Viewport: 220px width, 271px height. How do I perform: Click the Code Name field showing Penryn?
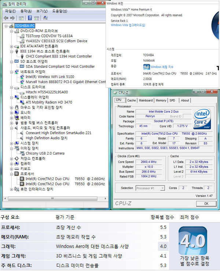click(150, 116)
